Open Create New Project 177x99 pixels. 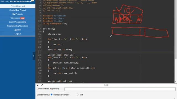click(18, 10)
